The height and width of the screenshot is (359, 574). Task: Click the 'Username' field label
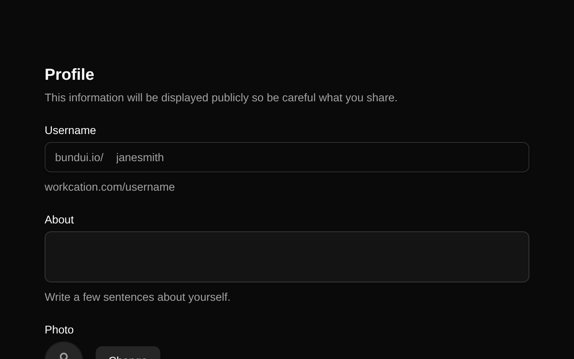tap(70, 130)
